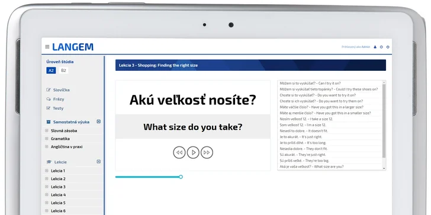The width and height of the screenshot is (431, 215).
Task: Expand Angličtina v praxi tree item
Action: click(x=46, y=146)
